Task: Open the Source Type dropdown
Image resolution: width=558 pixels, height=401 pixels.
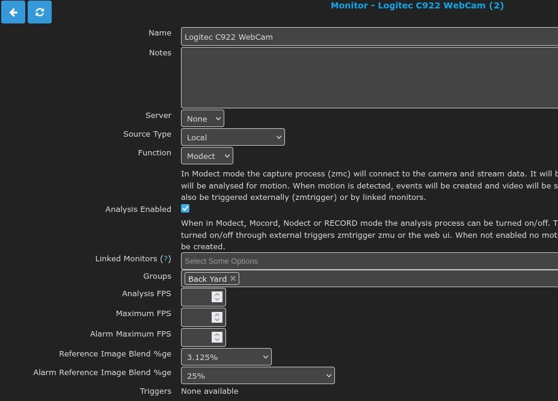Action: (x=233, y=137)
